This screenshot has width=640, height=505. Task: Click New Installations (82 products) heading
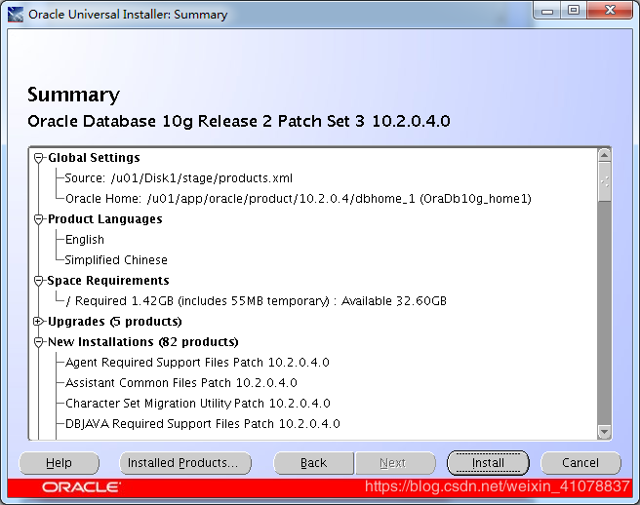[x=142, y=342]
